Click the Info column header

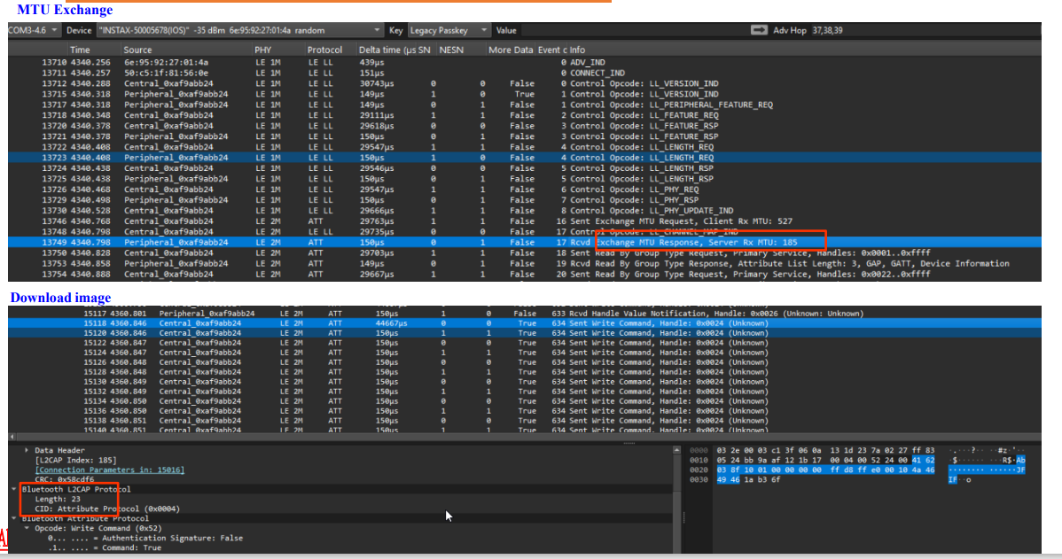pos(577,50)
